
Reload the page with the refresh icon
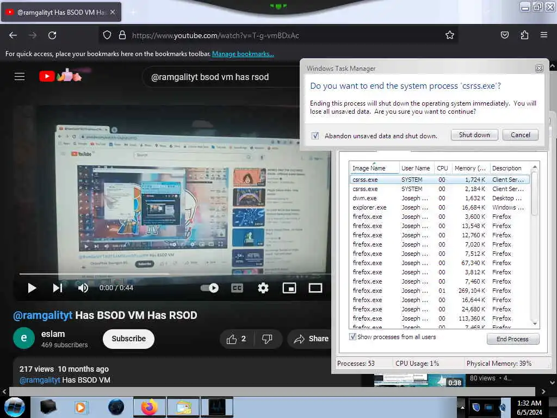click(52, 35)
